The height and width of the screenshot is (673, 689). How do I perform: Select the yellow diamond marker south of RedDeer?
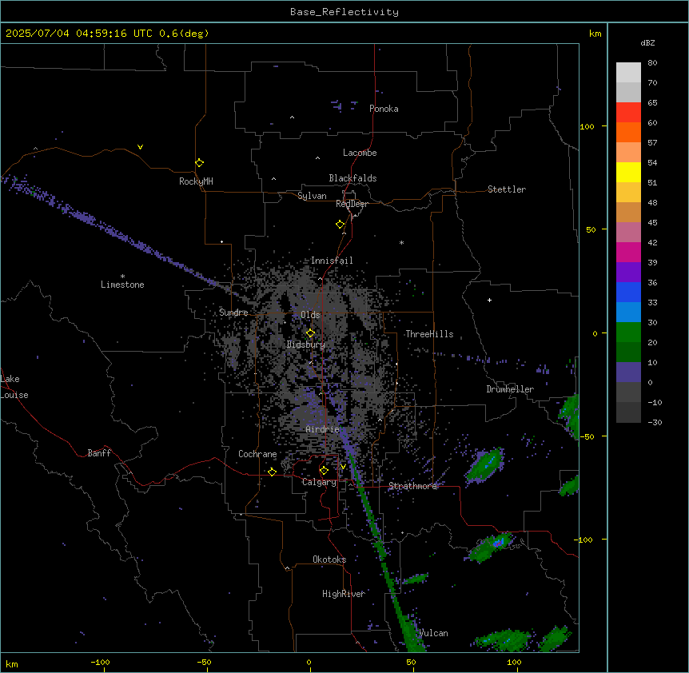[x=341, y=225]
